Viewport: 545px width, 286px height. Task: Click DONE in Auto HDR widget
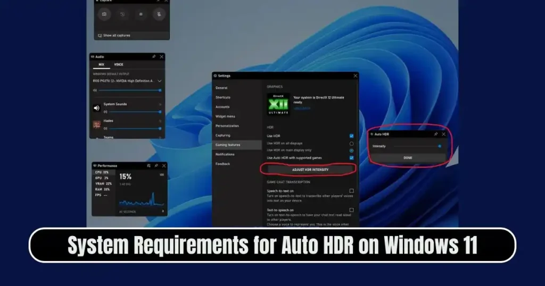408,157
